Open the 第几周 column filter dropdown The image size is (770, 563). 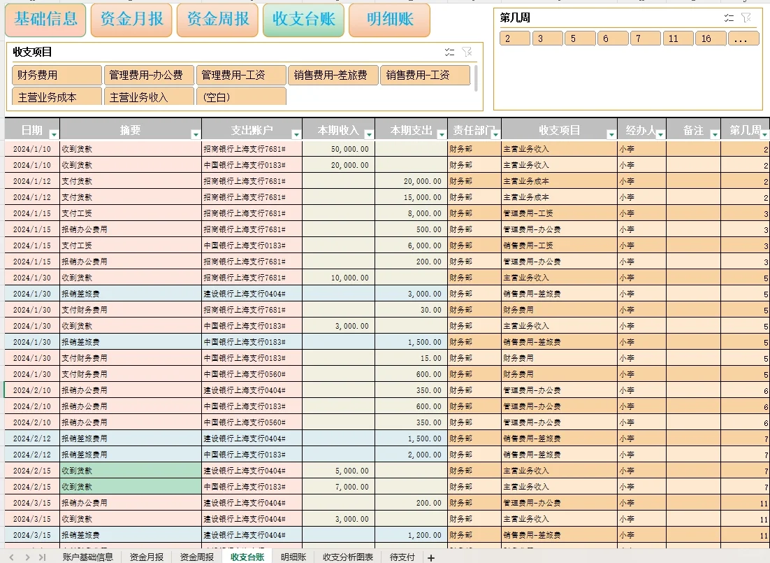[764, 134]
